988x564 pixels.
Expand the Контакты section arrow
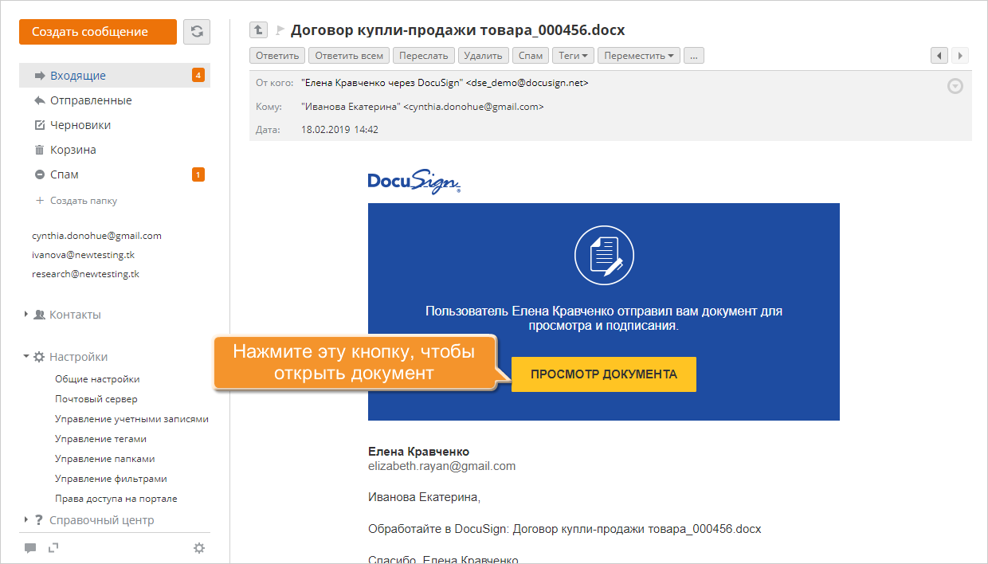(x=26, y=315)
